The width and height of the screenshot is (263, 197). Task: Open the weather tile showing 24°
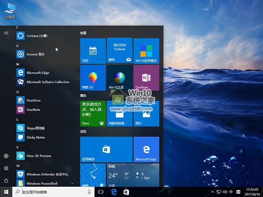133,175
